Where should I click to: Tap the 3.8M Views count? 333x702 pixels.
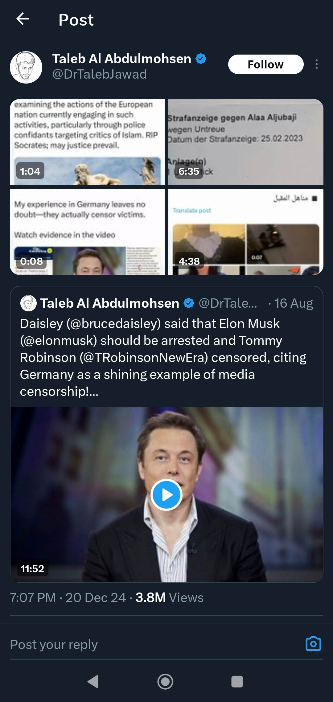[x=170, y=597]
